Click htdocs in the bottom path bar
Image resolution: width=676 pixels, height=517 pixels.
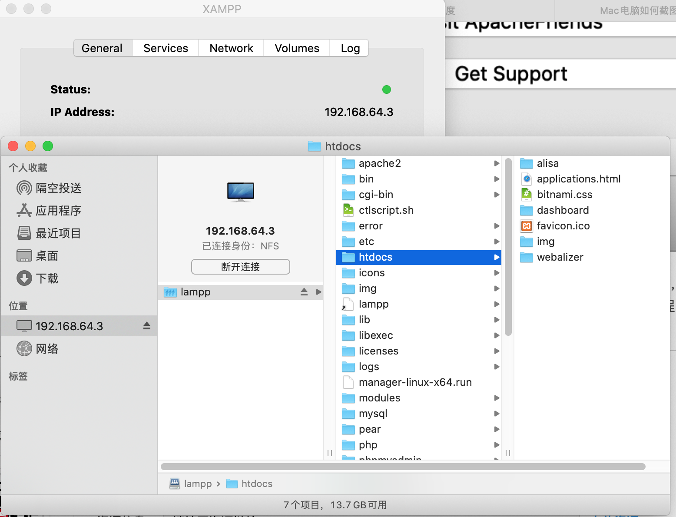(250, 484)
